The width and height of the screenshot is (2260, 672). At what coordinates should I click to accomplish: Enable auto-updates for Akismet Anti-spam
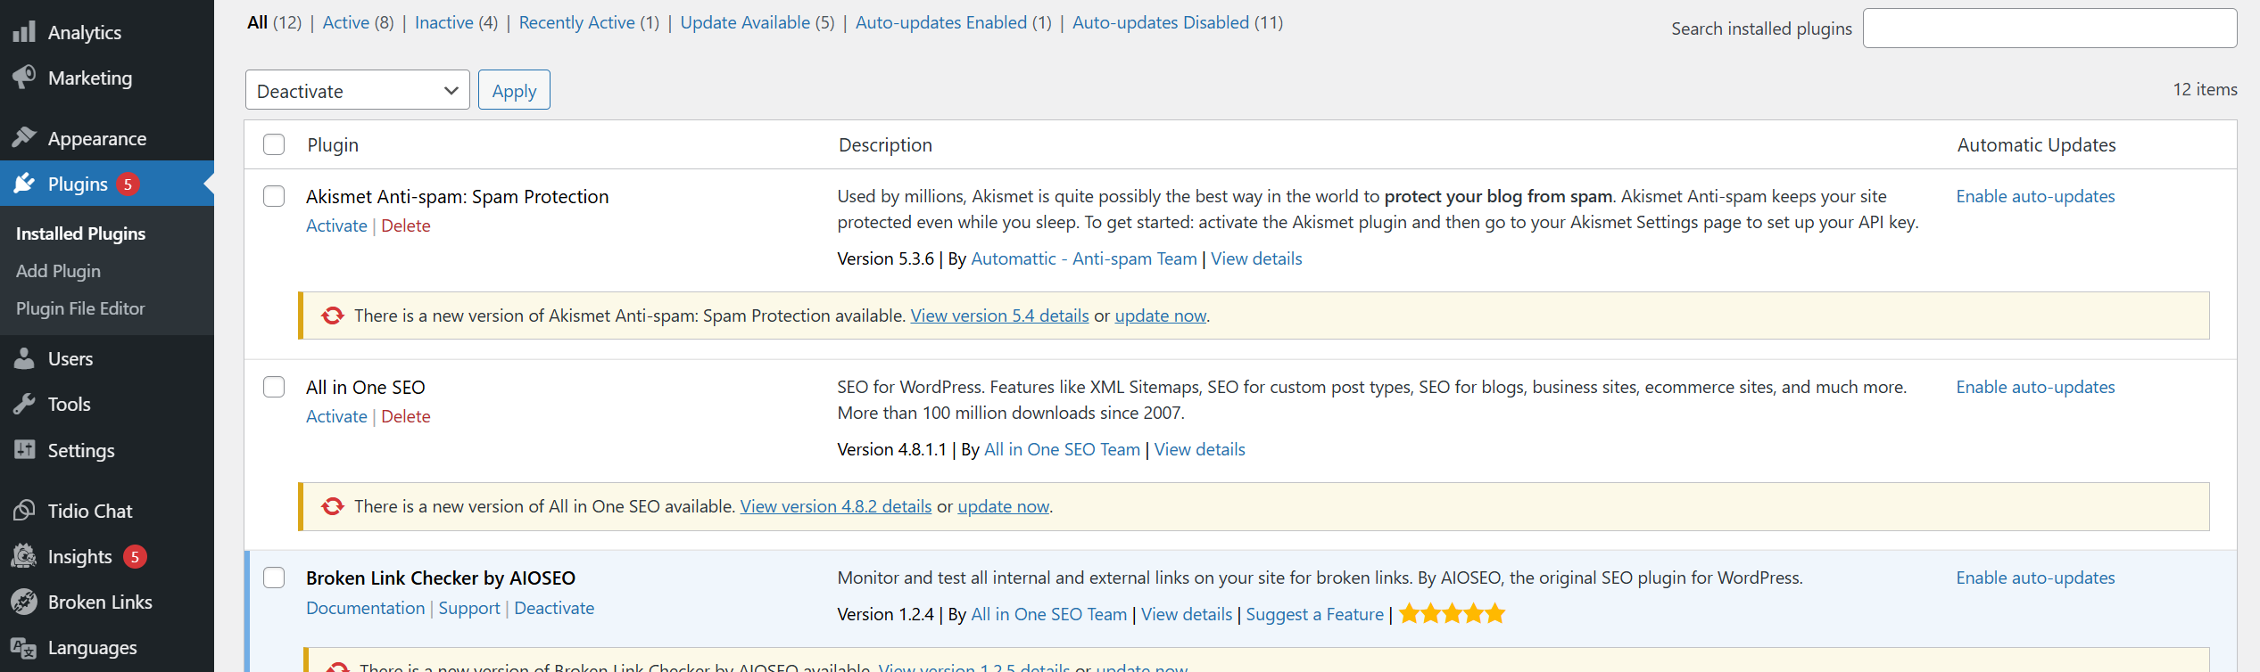pos(2035,196)
